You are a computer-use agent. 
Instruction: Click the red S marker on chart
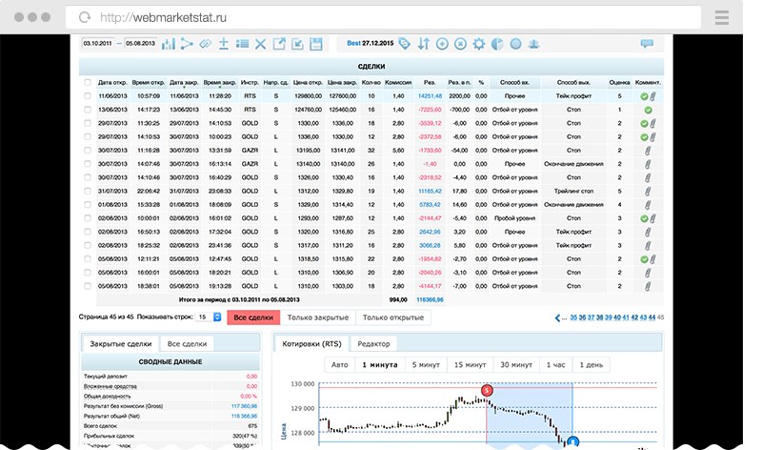(x=487, y=390)
